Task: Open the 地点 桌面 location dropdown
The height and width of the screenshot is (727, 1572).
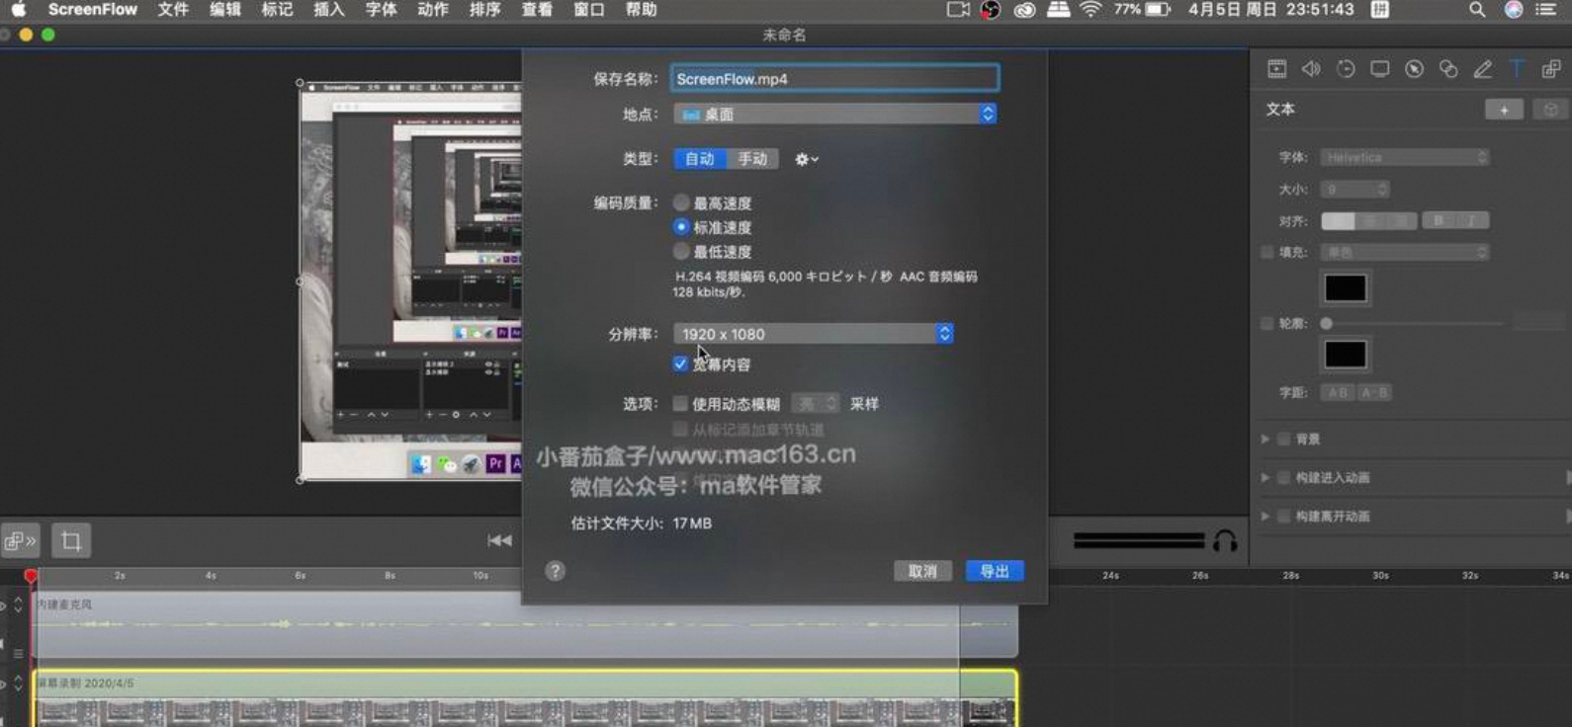Action: [835, 114]
